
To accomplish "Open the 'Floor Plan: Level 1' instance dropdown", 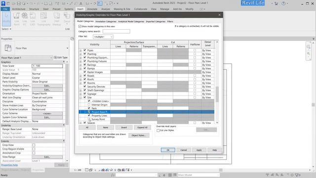I will (x=27, y=58).
